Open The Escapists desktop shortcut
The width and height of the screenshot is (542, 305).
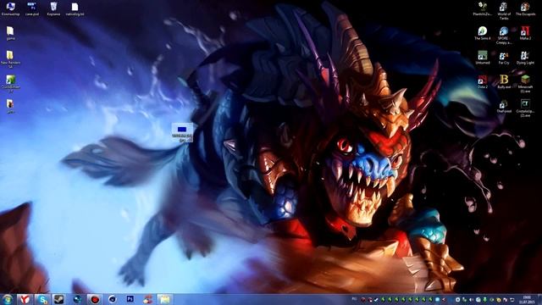tap(525, 9)
